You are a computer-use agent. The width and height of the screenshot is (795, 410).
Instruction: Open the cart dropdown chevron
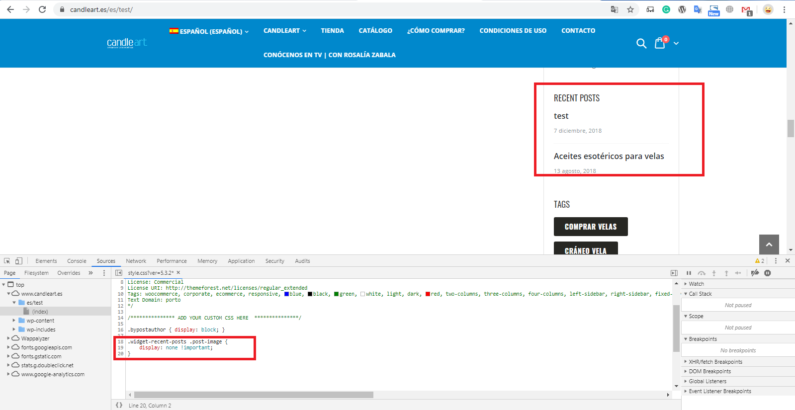[x=676, y=43]
